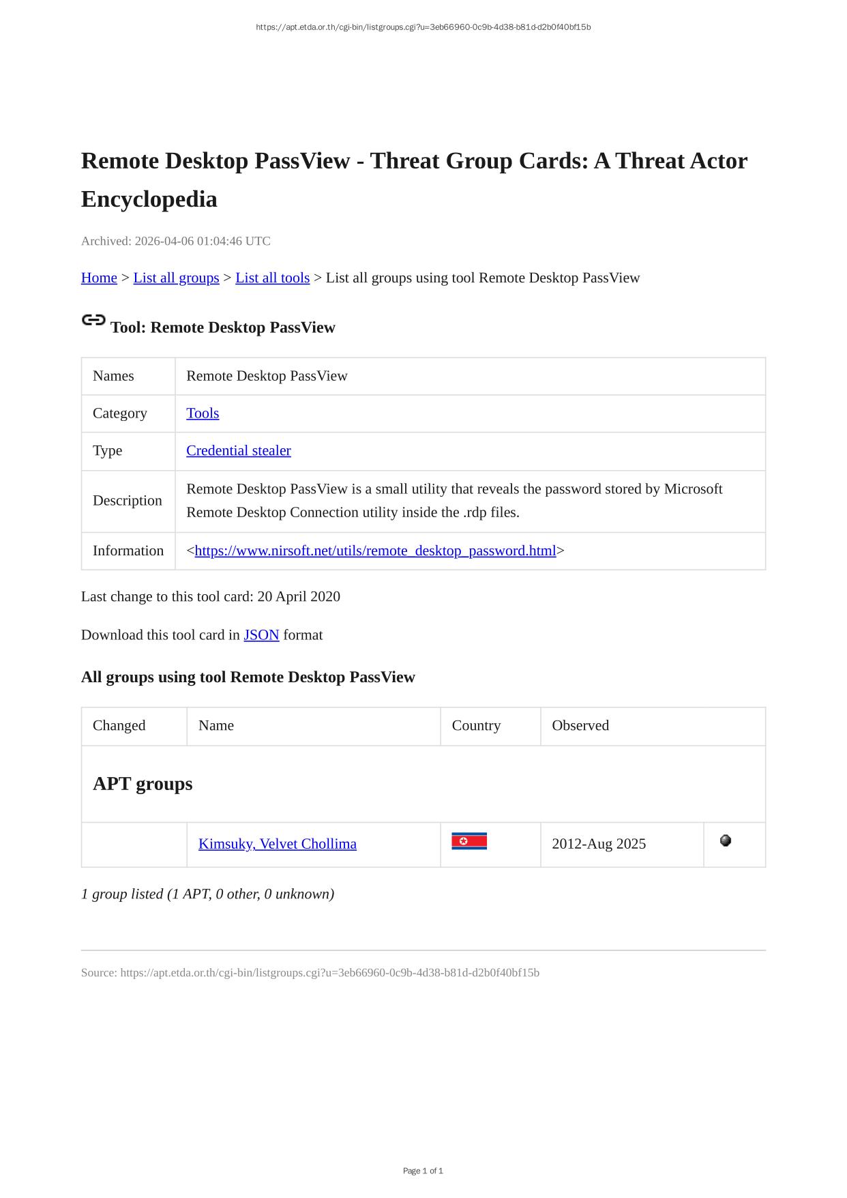The height and width of the screenshot is (1198, 847).
Task: Open the Home breadcrumb link
Action: click(99, 278)
